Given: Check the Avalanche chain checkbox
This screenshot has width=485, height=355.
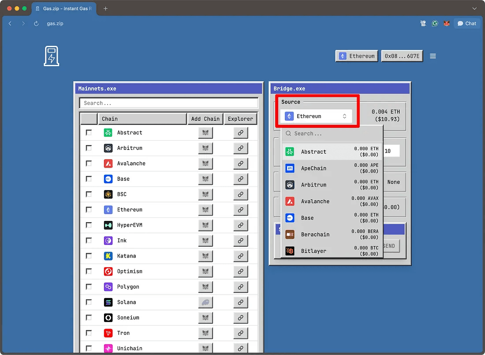Looking at the screenshot, I should pos(89,164).
